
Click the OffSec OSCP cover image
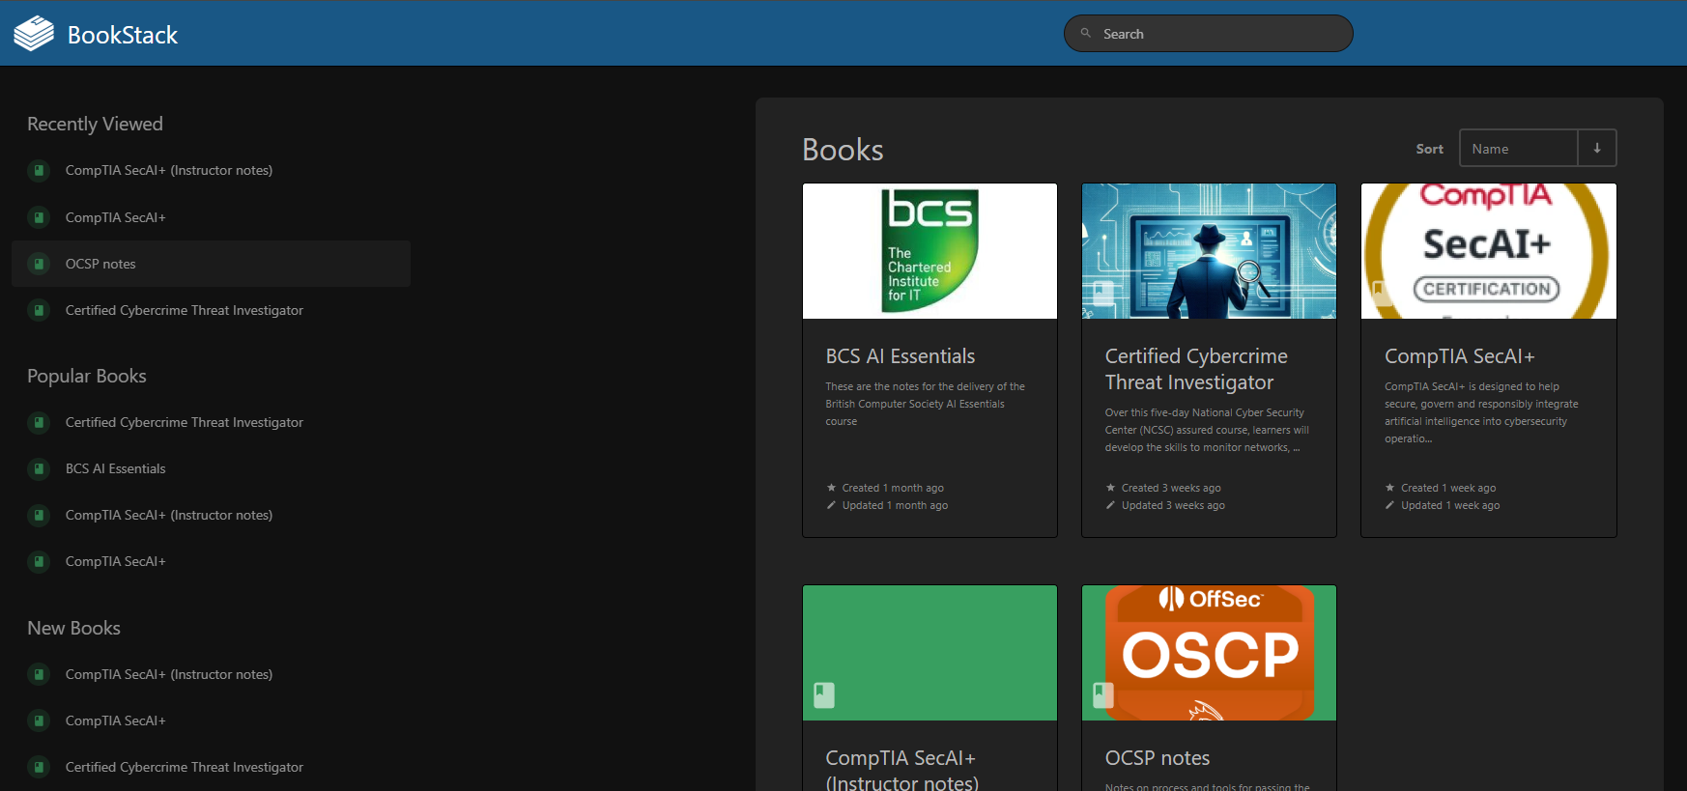coord(1209,653)
